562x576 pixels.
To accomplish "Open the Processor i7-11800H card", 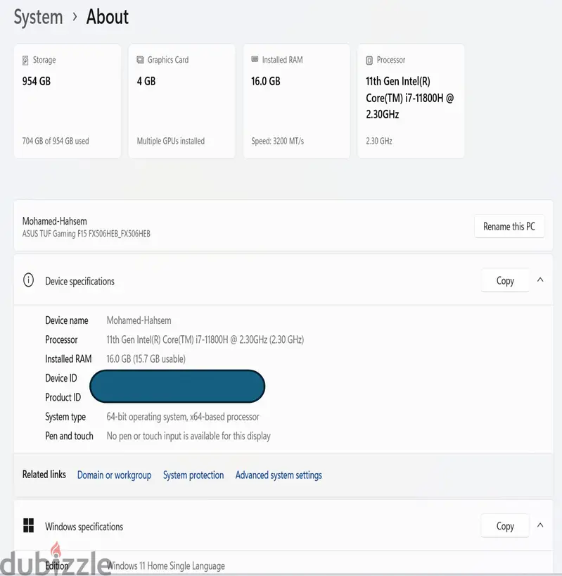I will pos(411,101).
